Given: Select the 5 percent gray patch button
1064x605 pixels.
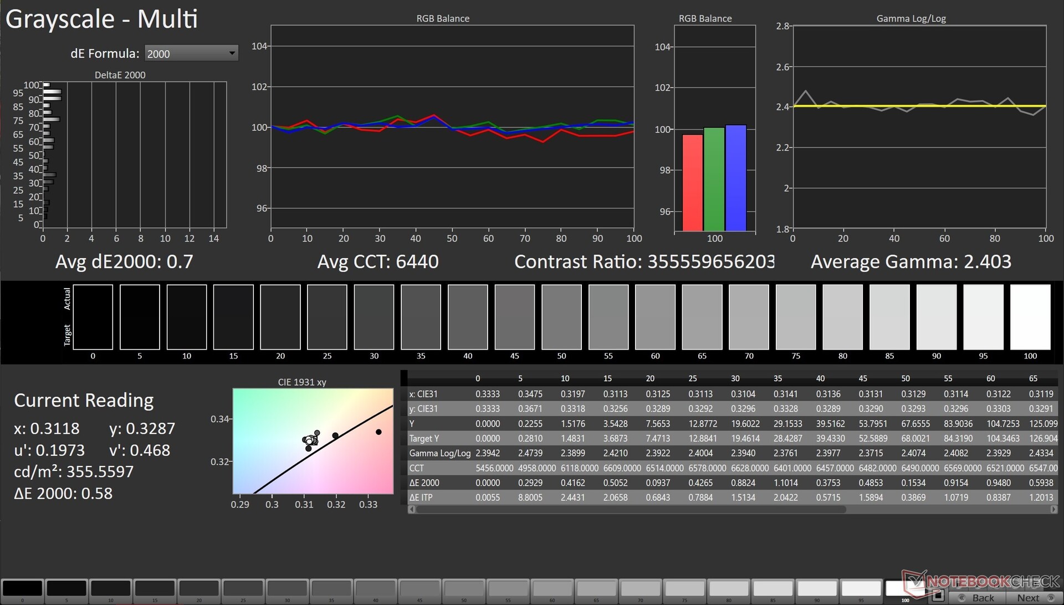Looking at the screenshot, I should [66, 588].
